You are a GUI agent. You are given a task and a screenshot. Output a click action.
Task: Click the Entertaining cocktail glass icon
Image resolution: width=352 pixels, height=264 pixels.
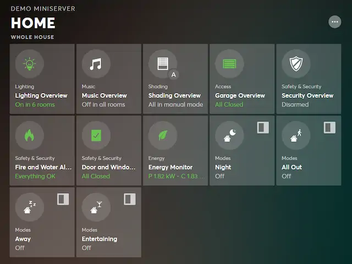(x=96, y=207)
